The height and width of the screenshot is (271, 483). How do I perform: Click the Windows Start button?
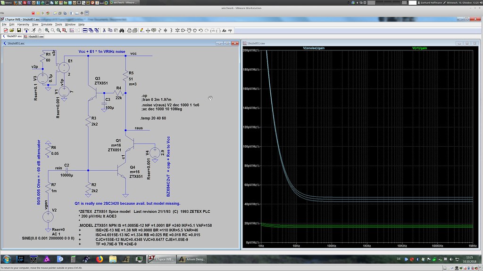(x=8, y=259)
